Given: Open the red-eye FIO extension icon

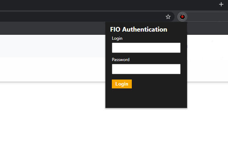Looking at the screenshot, I should 182,17.
